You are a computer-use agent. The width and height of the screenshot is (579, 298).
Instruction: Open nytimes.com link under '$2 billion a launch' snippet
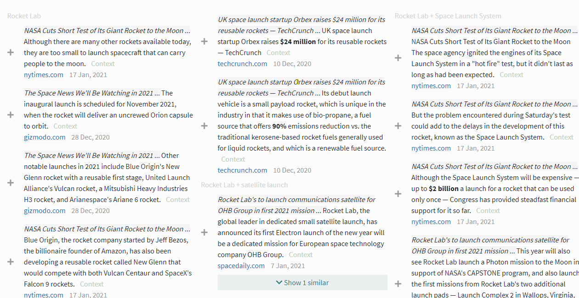(431, 222)
